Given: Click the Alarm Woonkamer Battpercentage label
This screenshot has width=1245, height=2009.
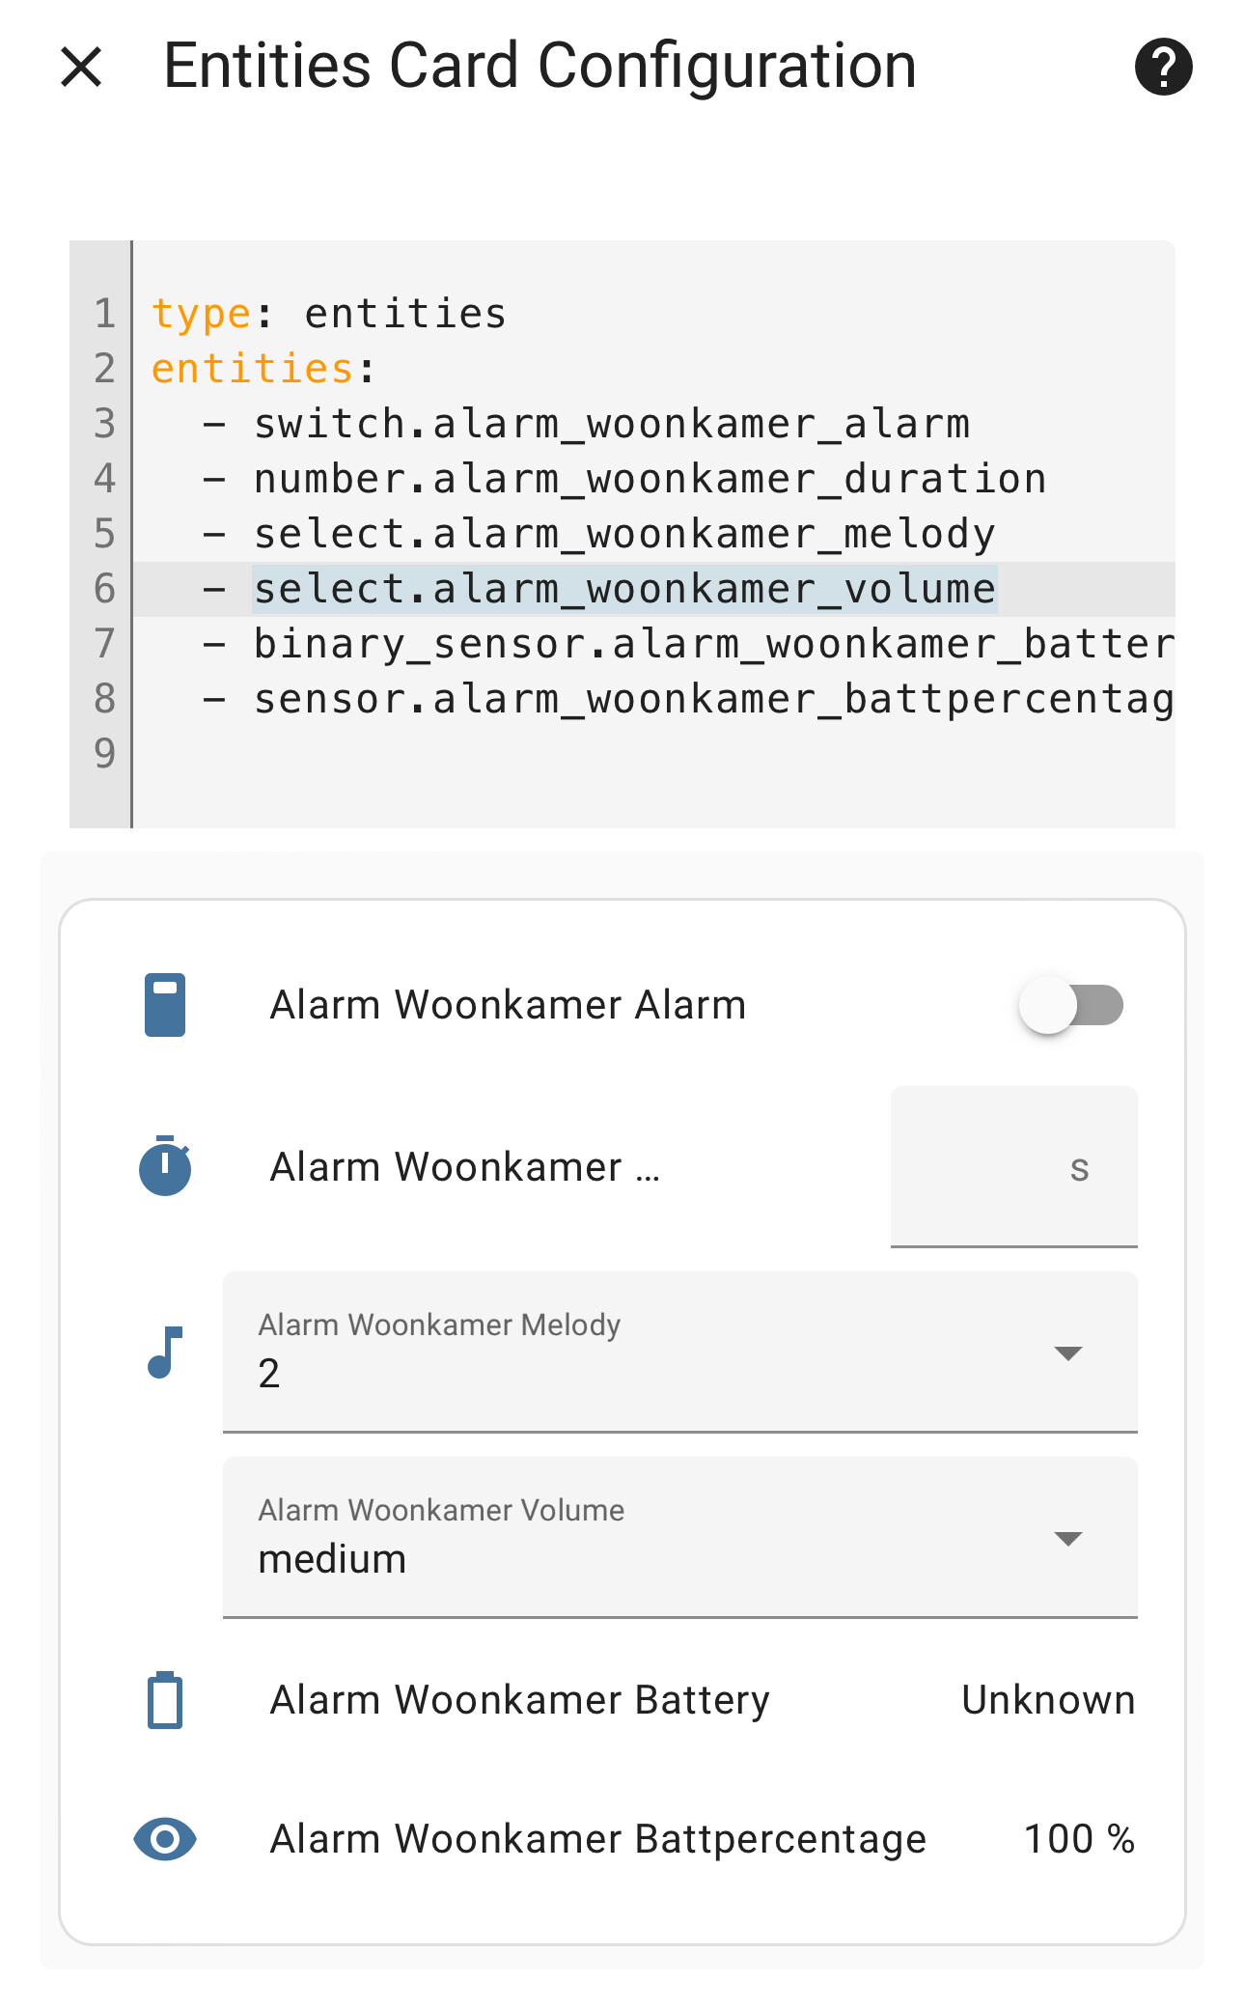Looking at the screenshot, I should click(597, 1839).
